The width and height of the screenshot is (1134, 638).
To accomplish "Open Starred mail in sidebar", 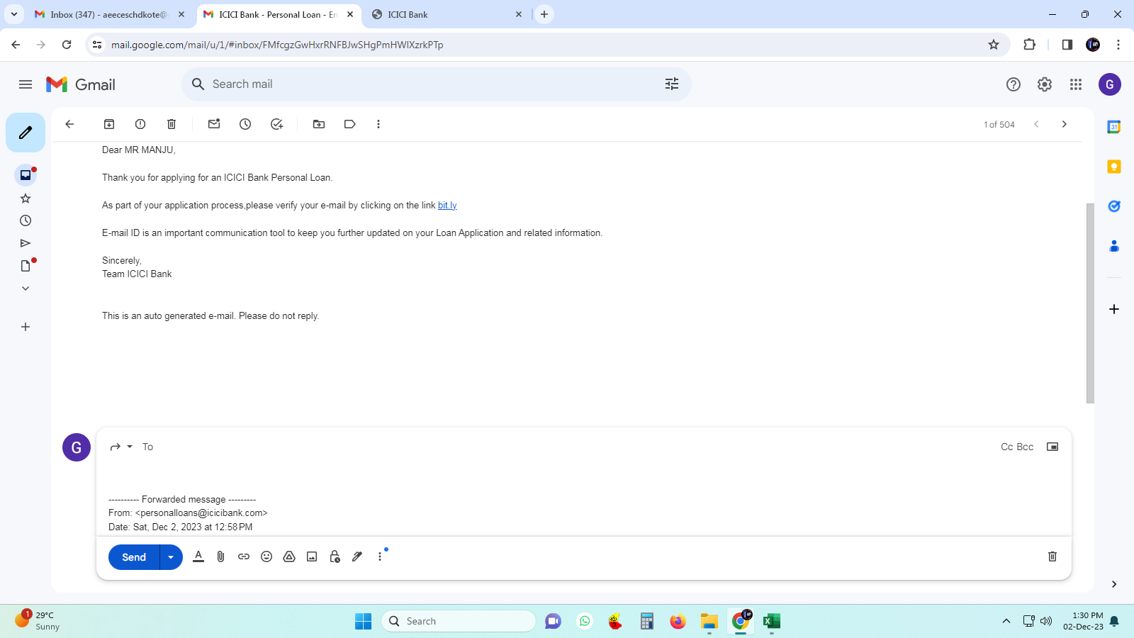I will coord(26,198).
